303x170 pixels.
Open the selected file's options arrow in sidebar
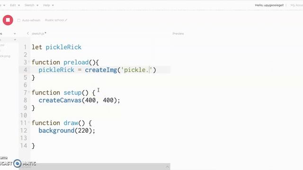[15, 40]
